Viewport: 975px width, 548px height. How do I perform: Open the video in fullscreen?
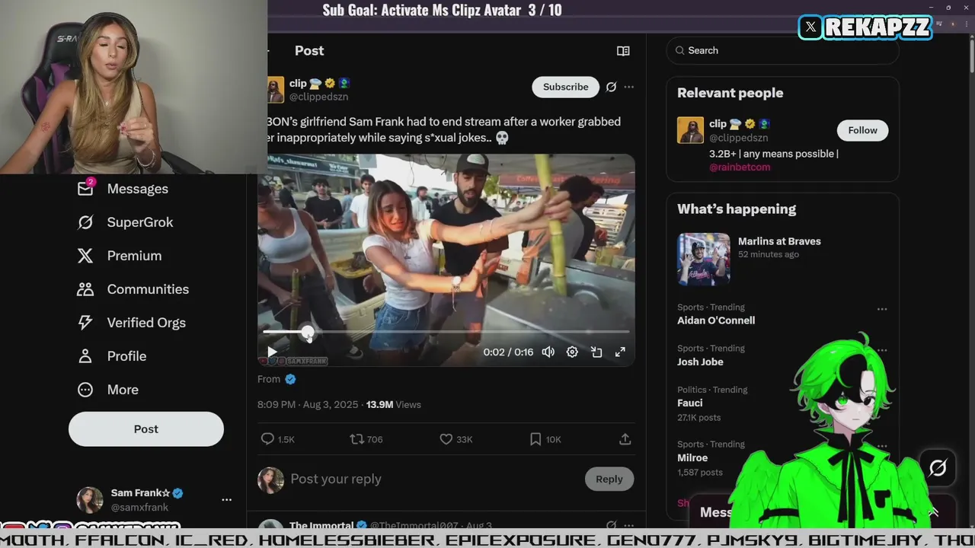click(x=621, y=352)
